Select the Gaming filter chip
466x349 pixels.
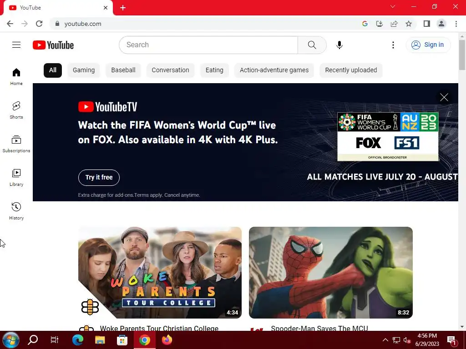[84, 70]
